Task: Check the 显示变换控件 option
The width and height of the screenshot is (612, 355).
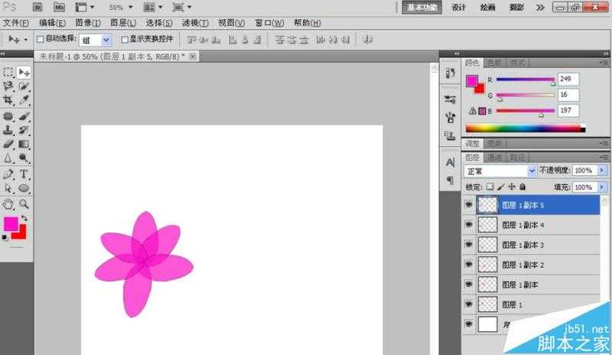Action: (122, 39)
